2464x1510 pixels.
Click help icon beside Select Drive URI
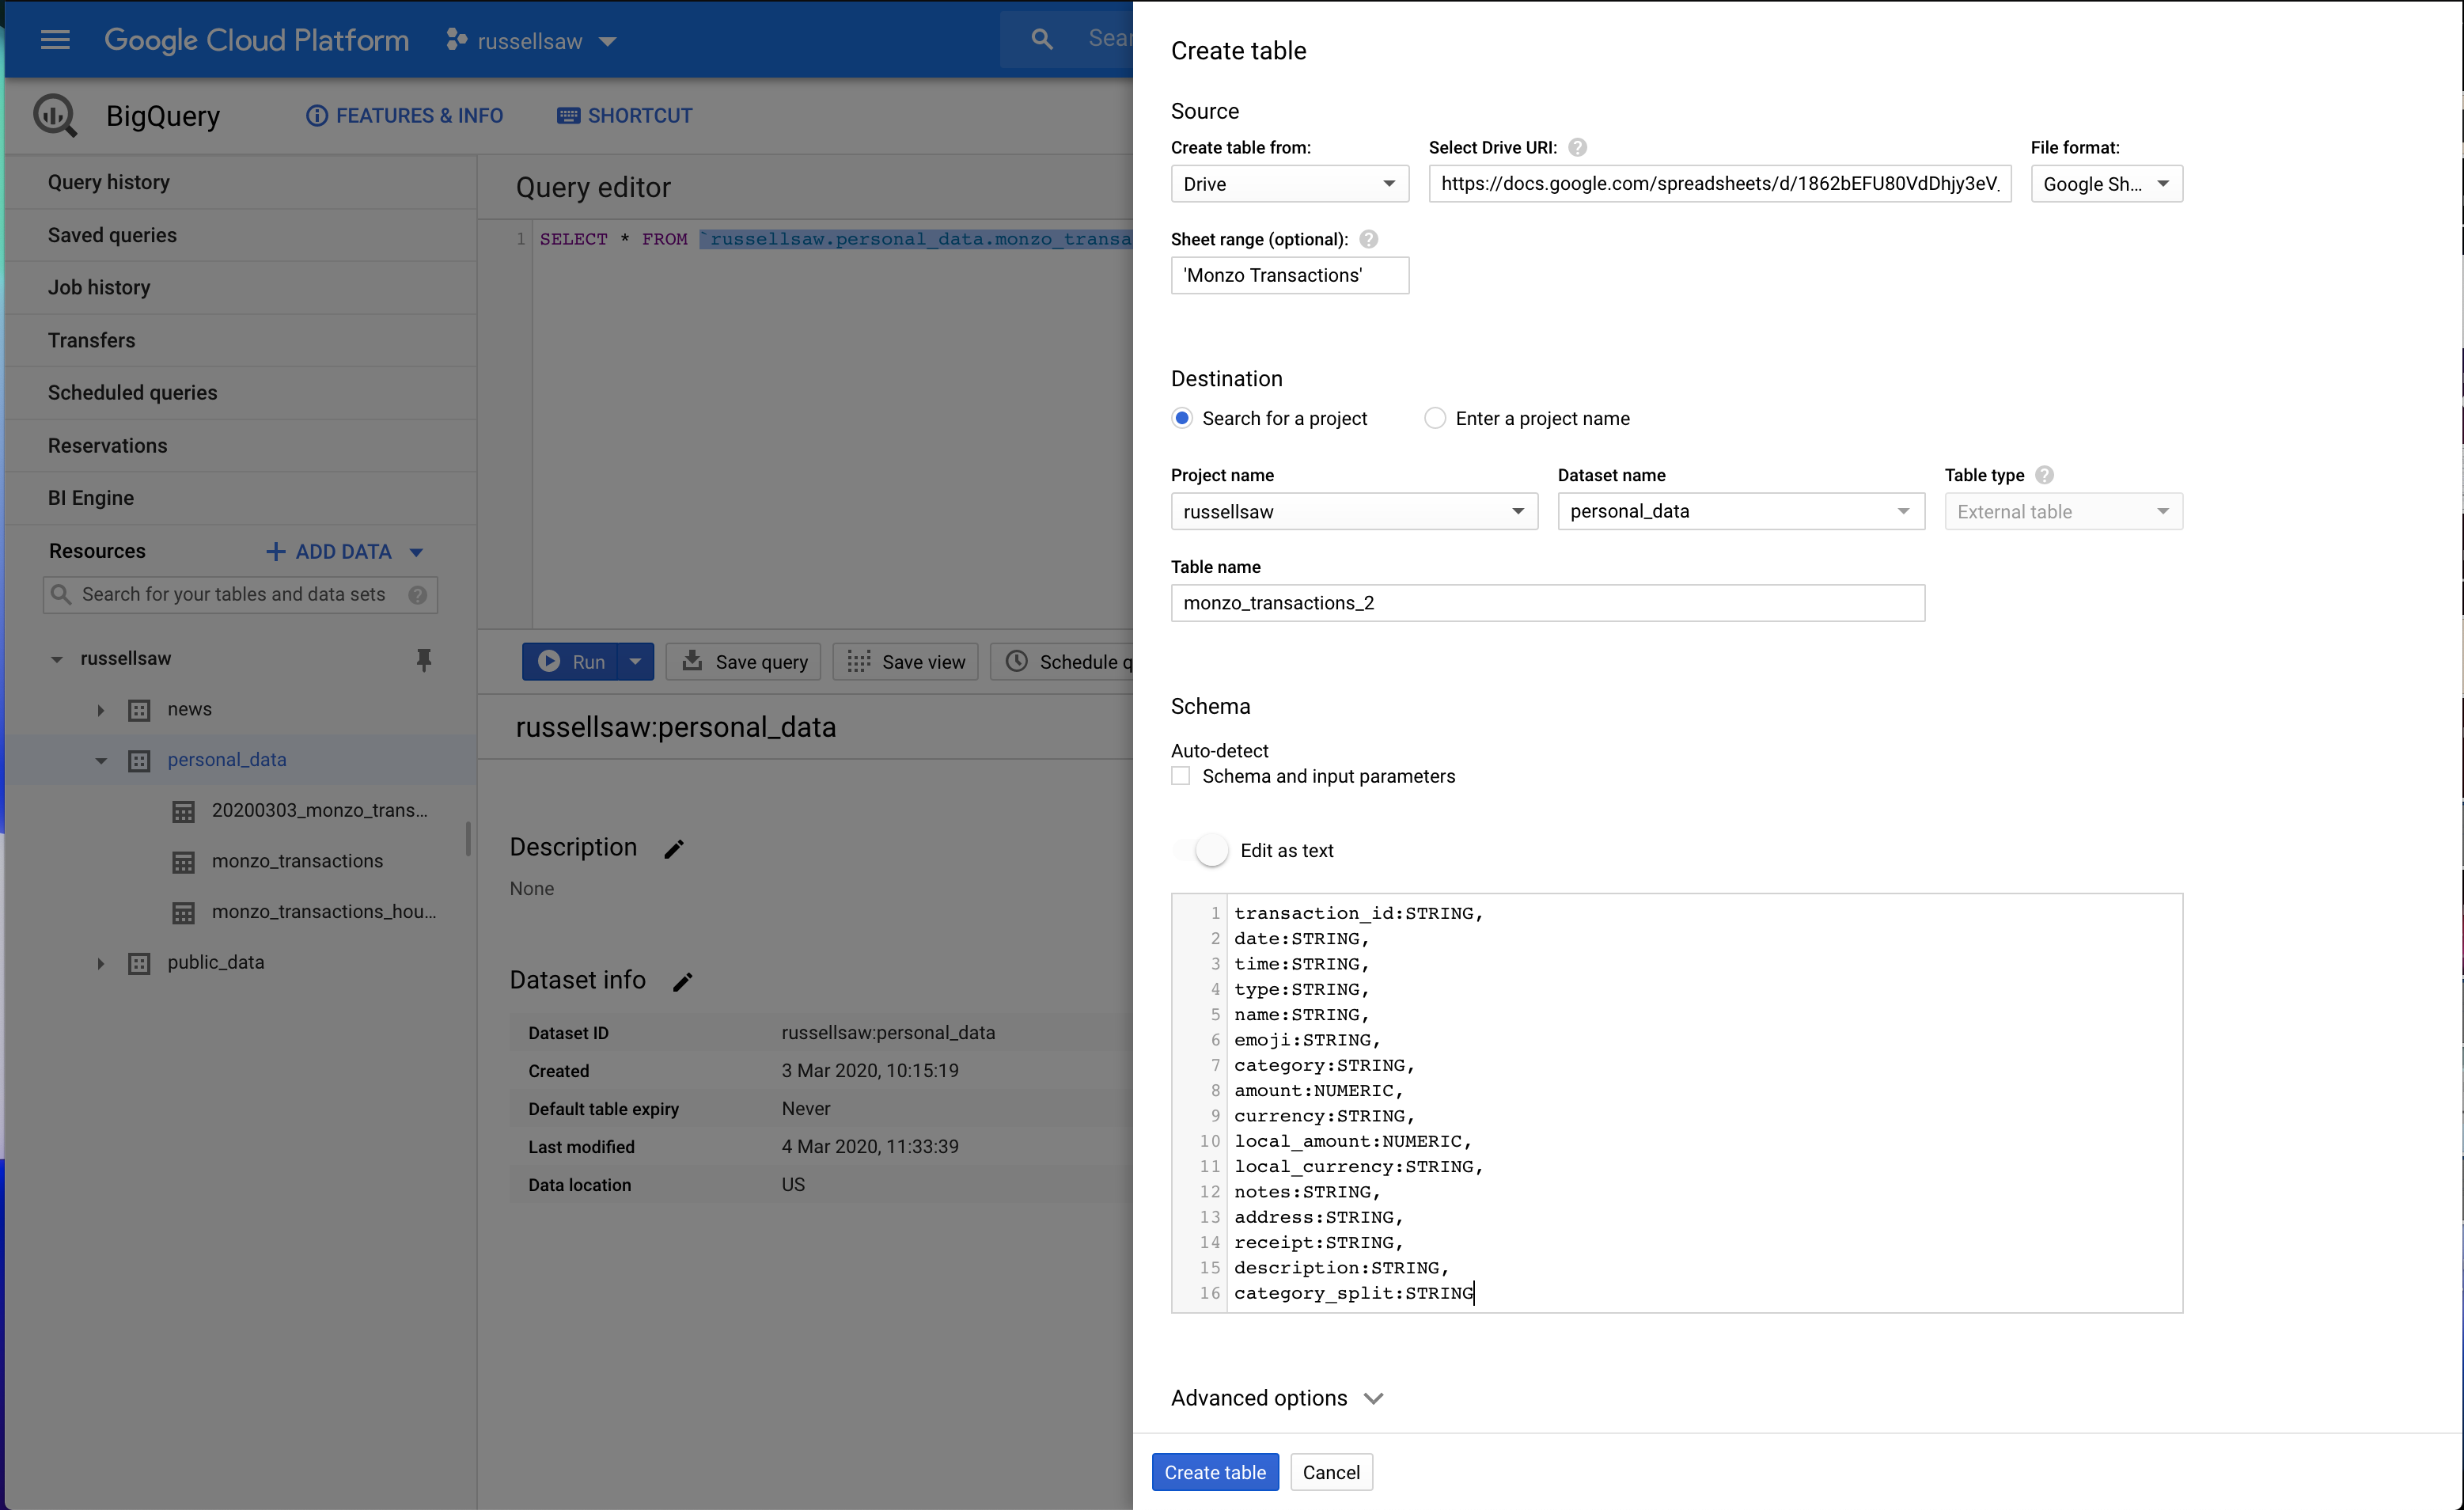point(1577,147)
